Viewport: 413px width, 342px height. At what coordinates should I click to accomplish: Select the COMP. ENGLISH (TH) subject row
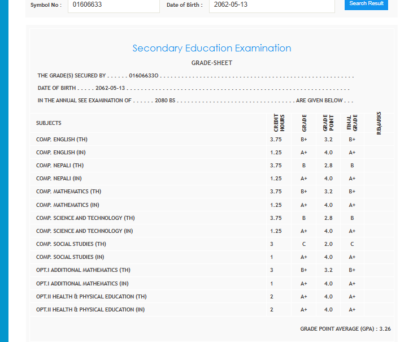[62, 140]
